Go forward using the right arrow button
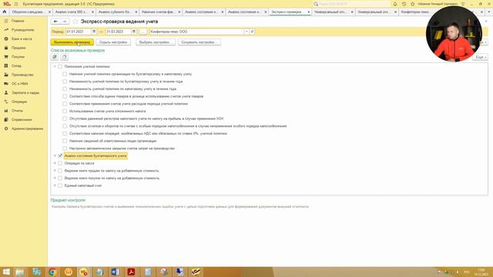The image size is (493, 277). pos(65,22)
